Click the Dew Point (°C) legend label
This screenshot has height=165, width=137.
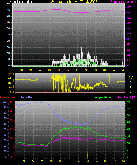click(x=127, y=97)
